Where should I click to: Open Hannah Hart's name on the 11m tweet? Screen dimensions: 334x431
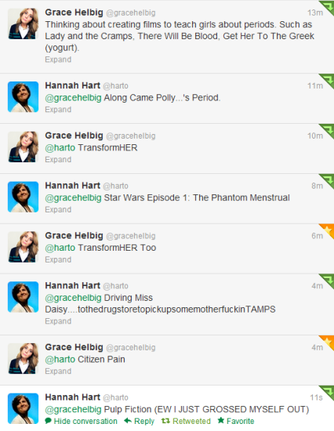point(72,85)
